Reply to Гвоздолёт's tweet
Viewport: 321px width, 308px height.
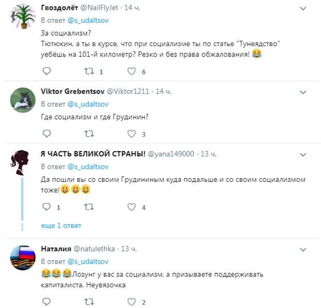pyautogui.click(x=47, y=71)
